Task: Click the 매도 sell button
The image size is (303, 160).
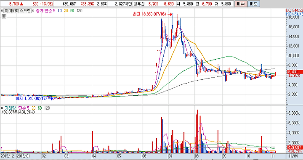Action: [253, 4]
